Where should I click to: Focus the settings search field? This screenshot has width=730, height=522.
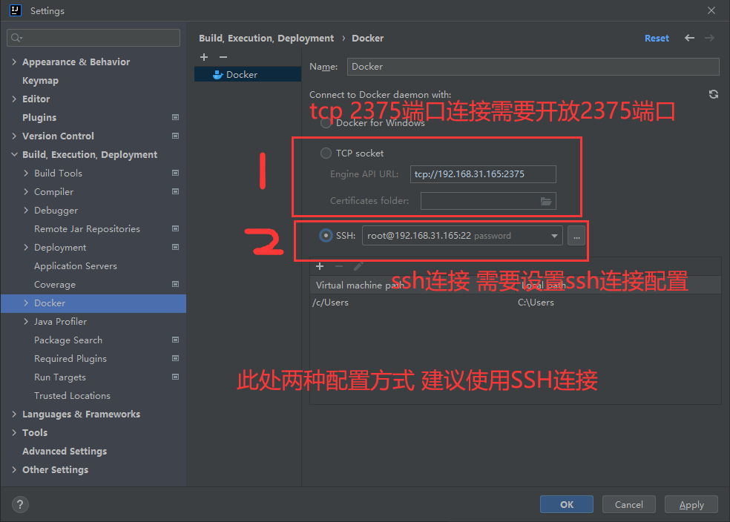click(x=93, y=38)
